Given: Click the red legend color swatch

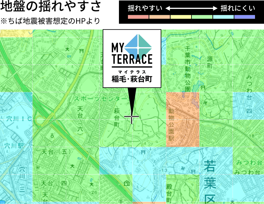Looking at the screenshot, I should 138,17.
